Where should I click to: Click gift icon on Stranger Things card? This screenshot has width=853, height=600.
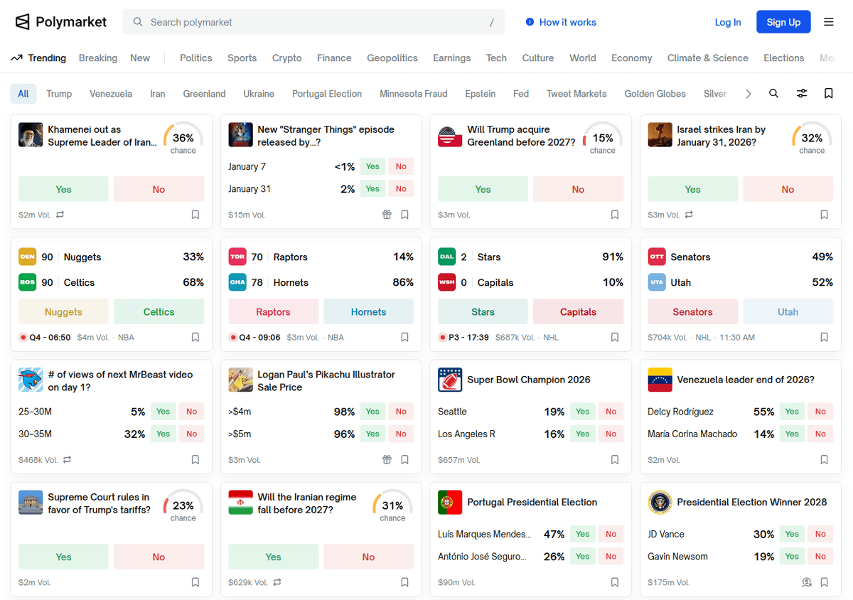click(387, 215)
